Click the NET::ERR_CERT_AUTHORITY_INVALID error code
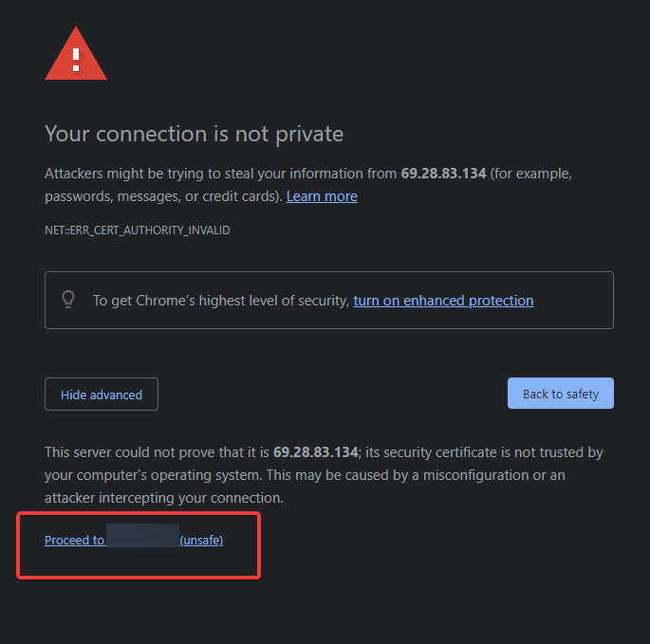The image size is (650, 644). tap(138, 230)
